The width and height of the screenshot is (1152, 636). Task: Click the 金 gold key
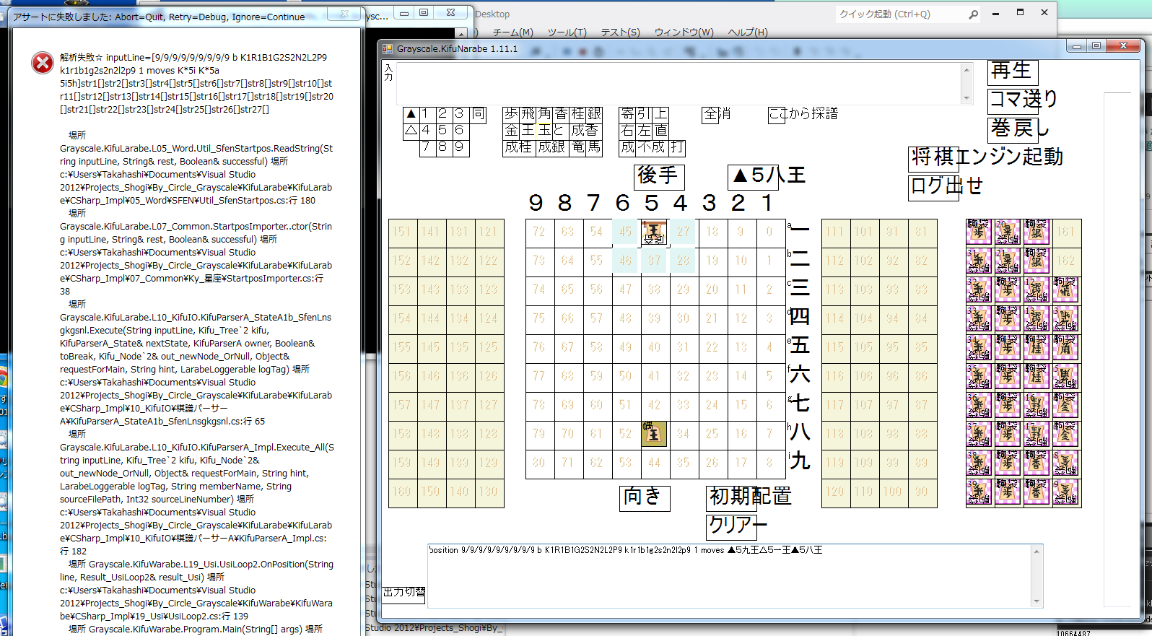pyautogui.click(x=511, y=131)
